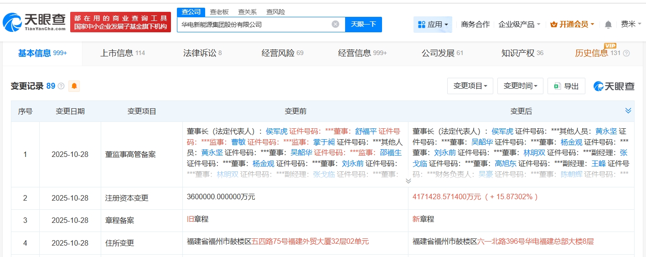Expand row 1 change details chevron

[x=408, y=181]
